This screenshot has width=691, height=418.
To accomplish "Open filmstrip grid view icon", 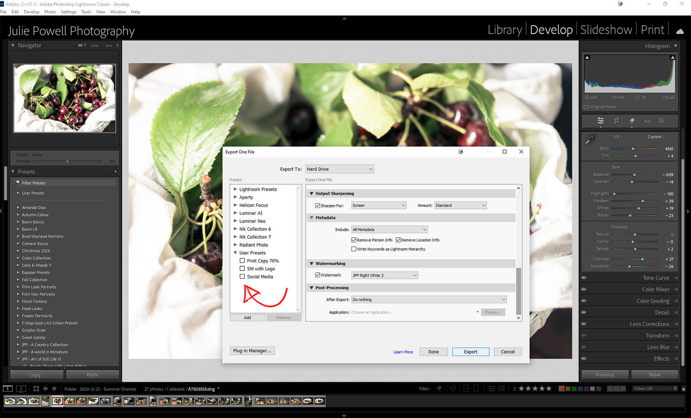I will coord(36,389).
